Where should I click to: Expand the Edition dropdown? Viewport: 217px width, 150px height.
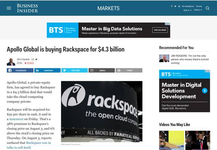click(198, 10)
